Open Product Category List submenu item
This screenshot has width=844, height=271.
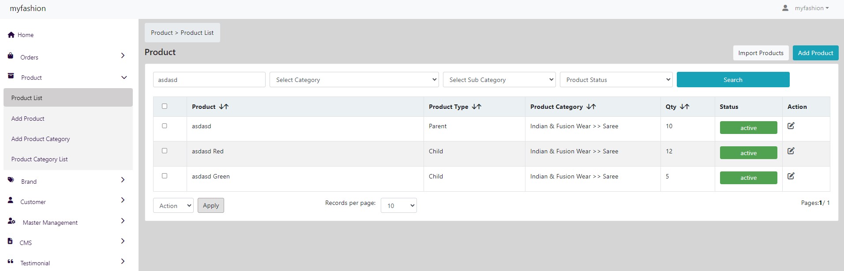pyautogui.click(x=39, y=159)
